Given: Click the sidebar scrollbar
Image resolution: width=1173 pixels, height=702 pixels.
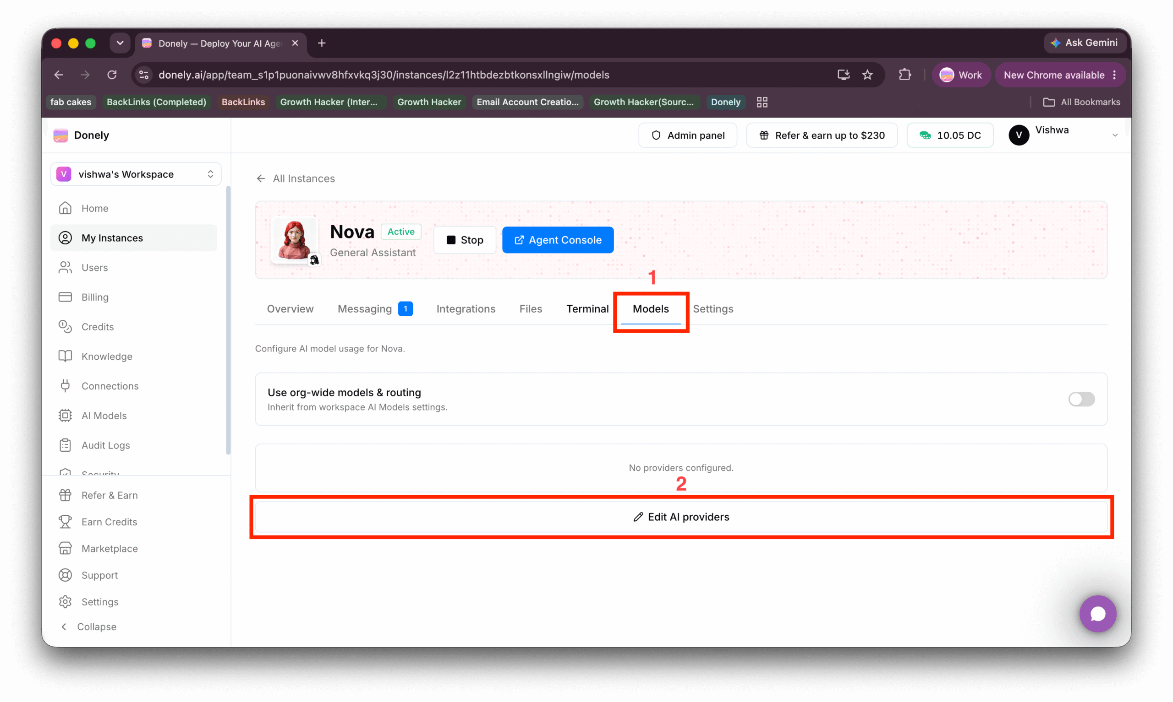Looking at the screenshot, I should [x=228, y=320].
